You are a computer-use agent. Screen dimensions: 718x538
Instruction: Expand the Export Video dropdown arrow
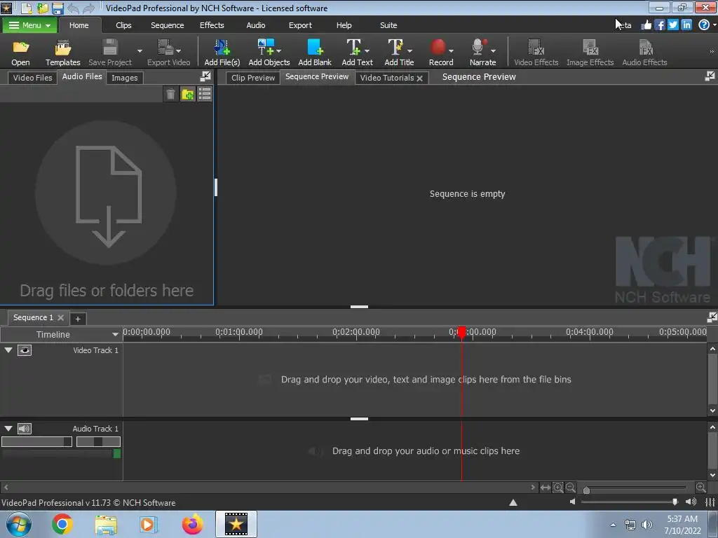[x=179, y=50]
